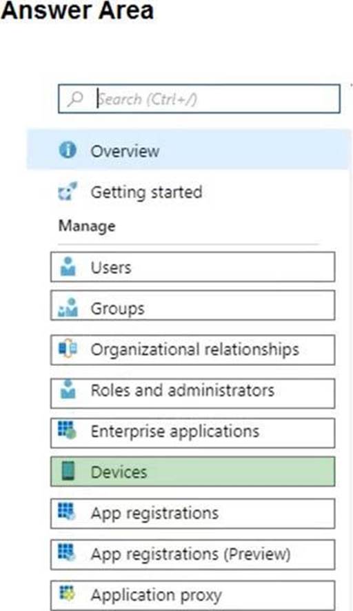Click the Application proxy icon

click(x=67, y=593)
